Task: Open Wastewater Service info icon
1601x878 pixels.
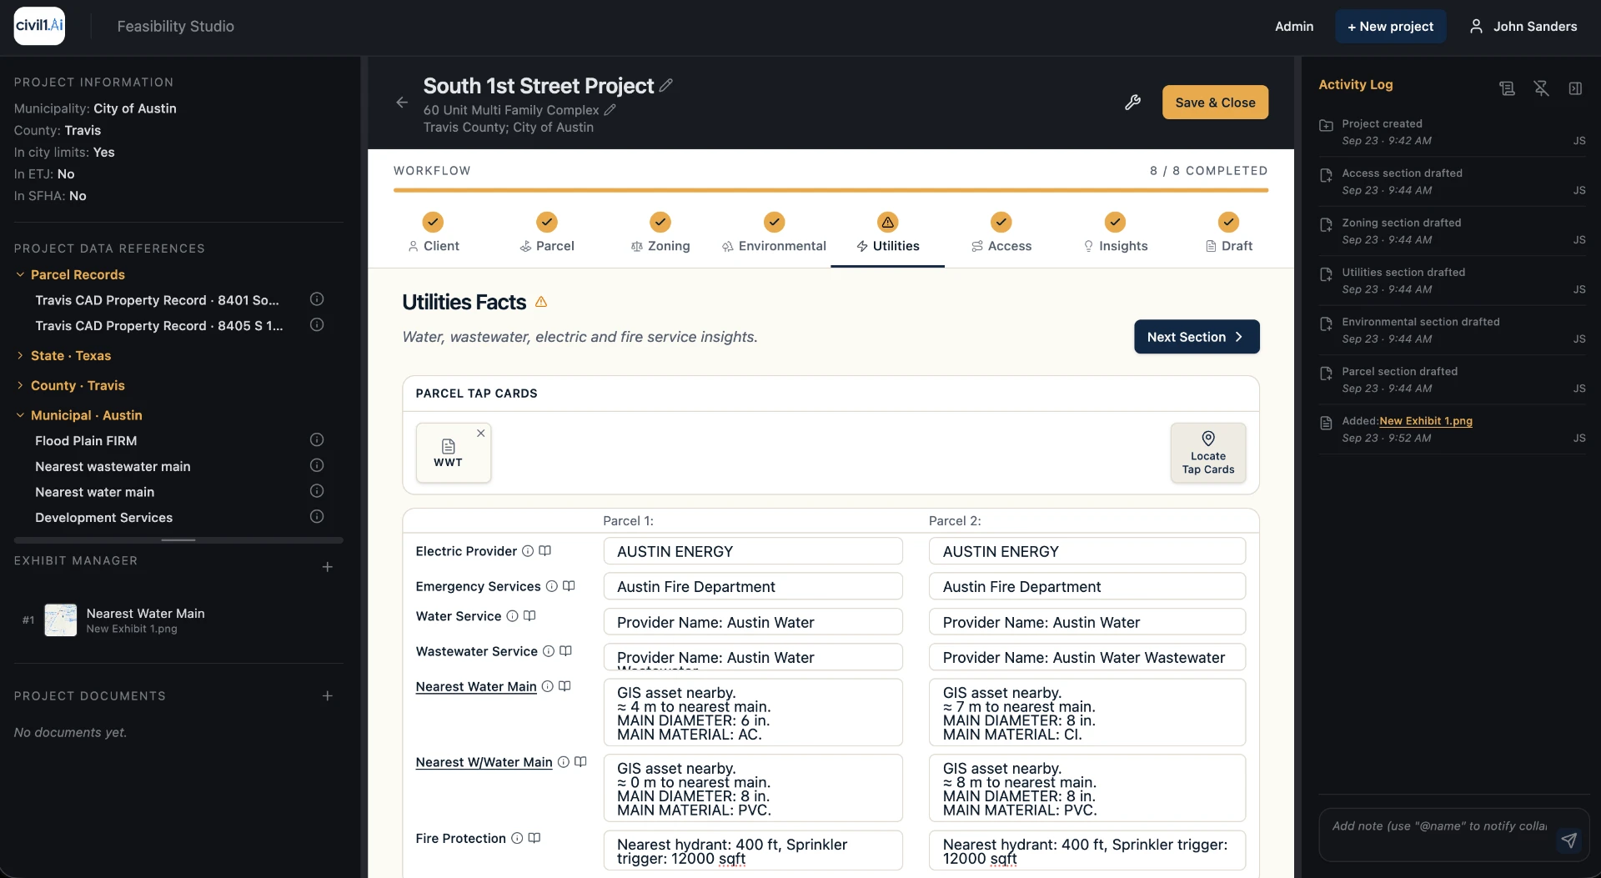Action: (x=549, y=651)
